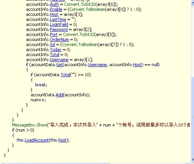Screen dimensions: 194x164
Task: Open the OrderNum property link
Action: (59, 39)
